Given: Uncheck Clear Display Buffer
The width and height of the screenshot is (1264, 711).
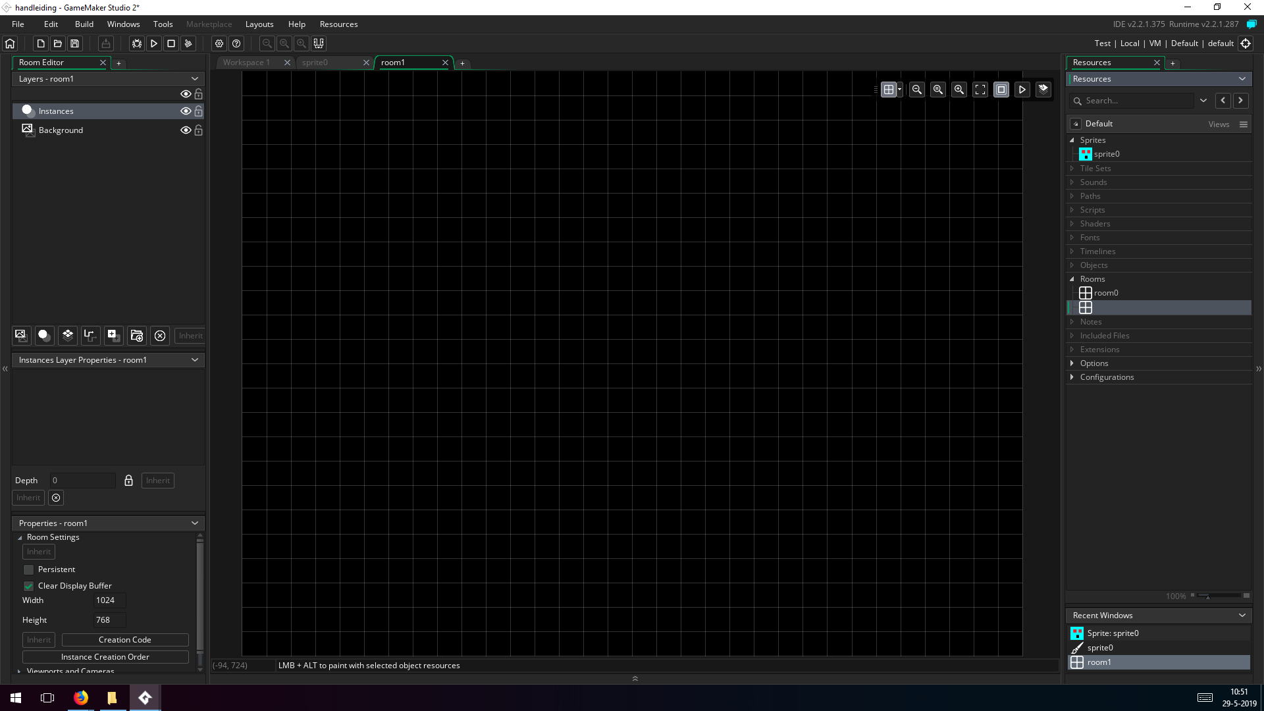Looking at the screenshot, I should coord(28,586).
